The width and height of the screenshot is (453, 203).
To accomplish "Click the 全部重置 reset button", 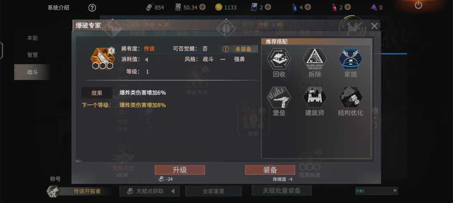I will (213, 191).
